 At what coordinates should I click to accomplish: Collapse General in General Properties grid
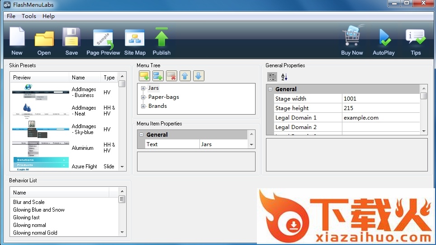(x=270, y=89)
